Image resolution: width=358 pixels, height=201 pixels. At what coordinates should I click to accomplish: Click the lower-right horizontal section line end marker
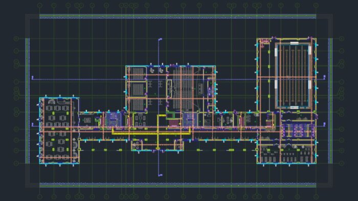coord(324,124)
